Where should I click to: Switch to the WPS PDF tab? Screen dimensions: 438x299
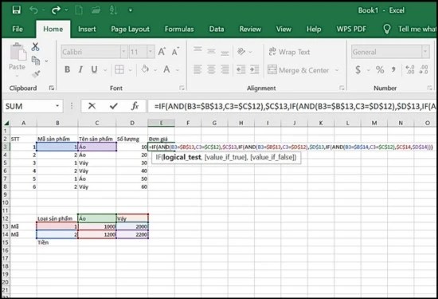[x=351, y=29]
